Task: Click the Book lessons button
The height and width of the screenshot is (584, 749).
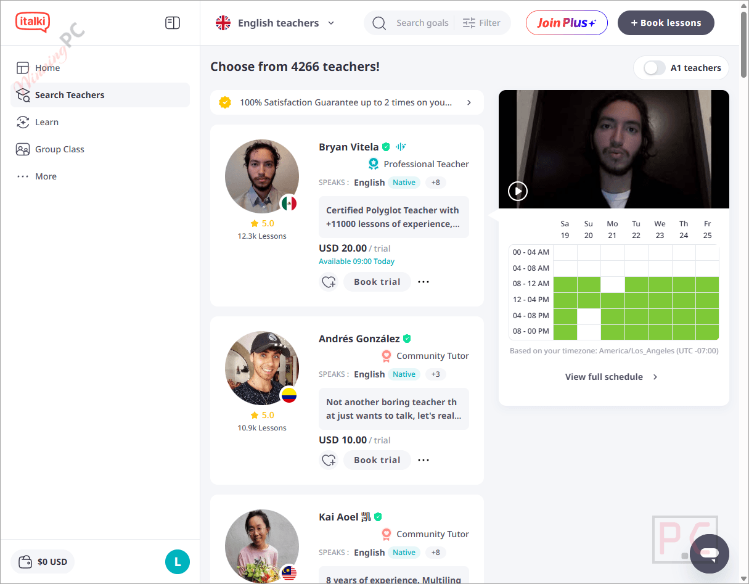Action: point(666,23)
